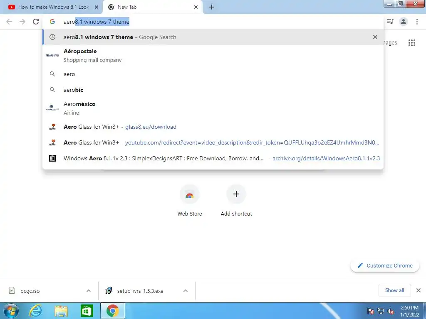Close the New Tab tab
This screenshot has width=426, height=319.
(196, 7)
